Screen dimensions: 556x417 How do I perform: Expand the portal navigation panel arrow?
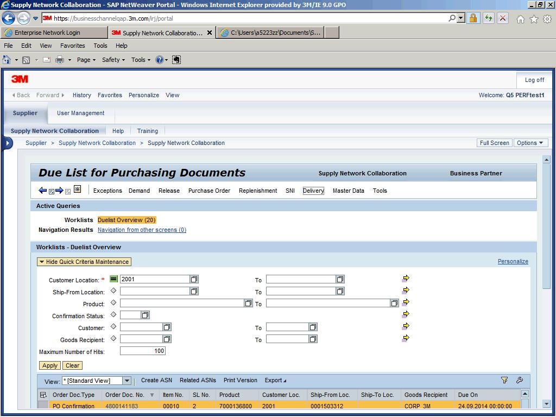8,143
